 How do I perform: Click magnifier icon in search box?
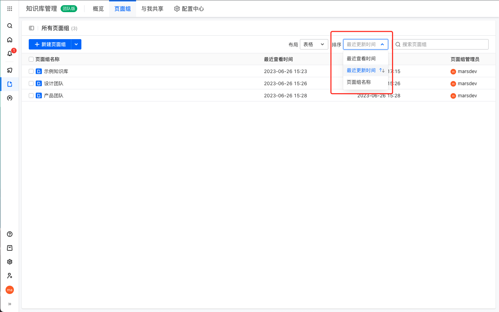click(x=398, y=44)
